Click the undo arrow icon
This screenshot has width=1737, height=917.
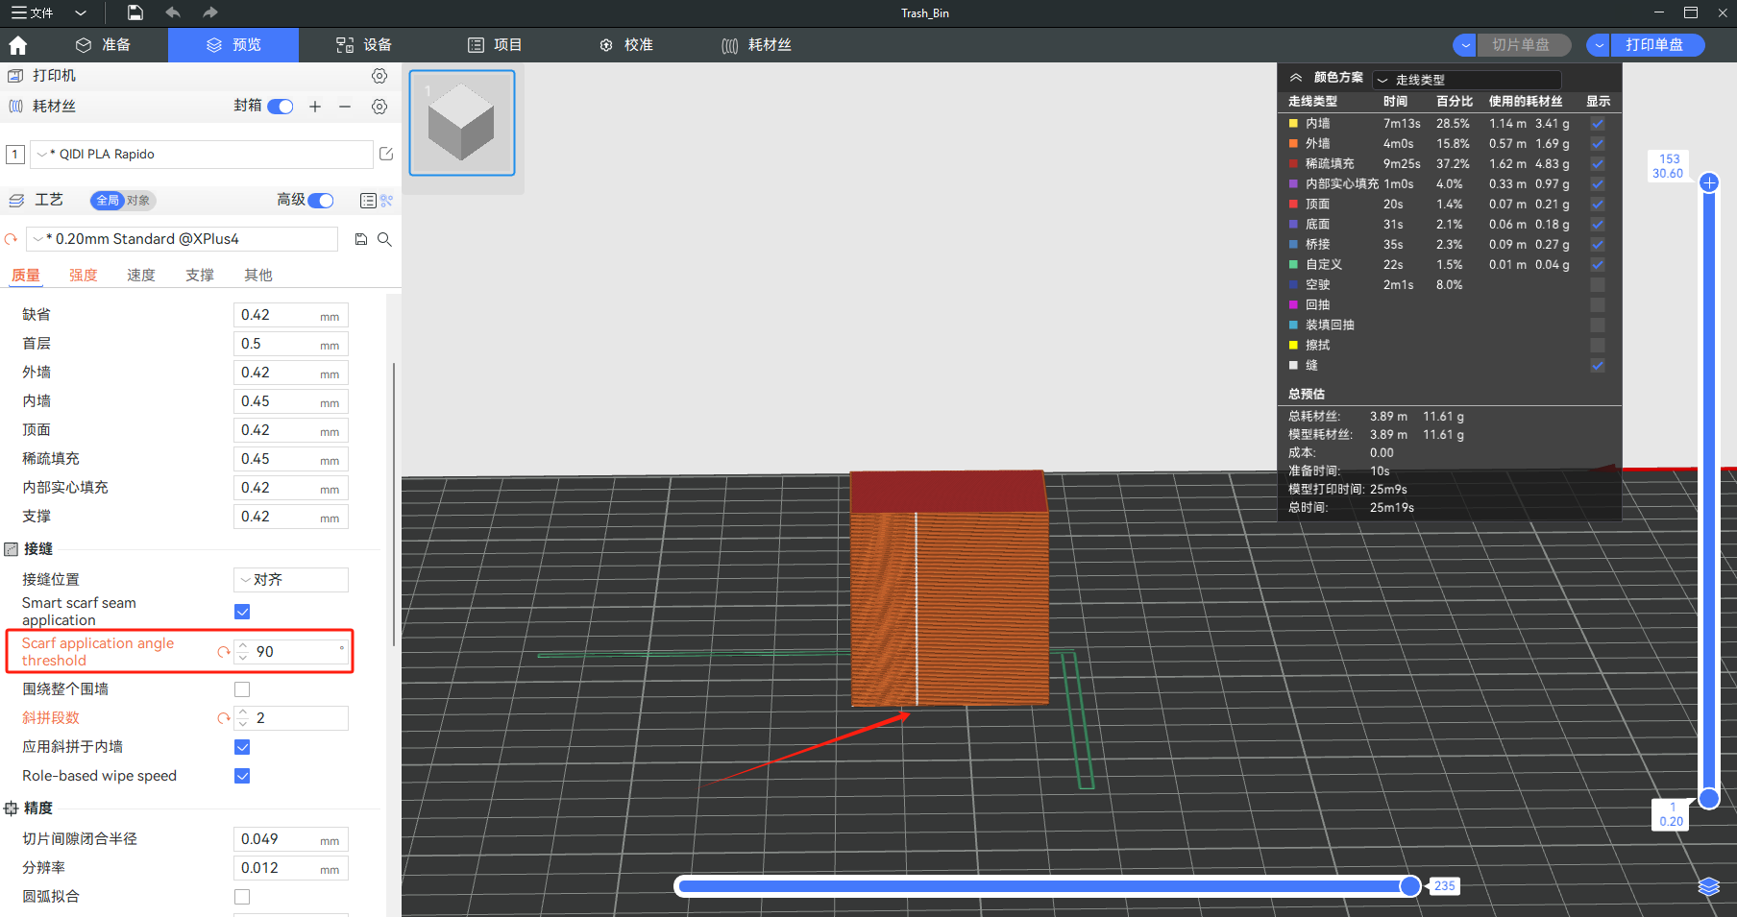click(173, 12)
